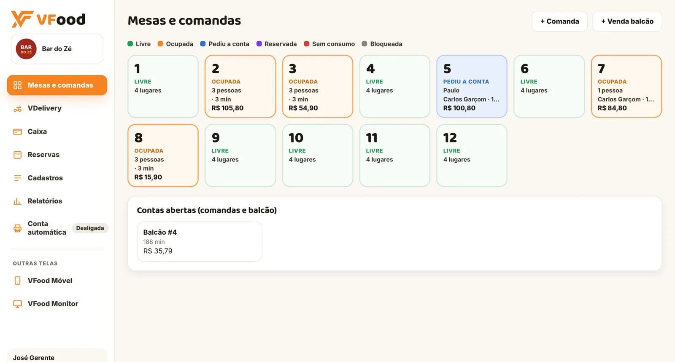This screenshot has height=362, width=675.
Task: Select the Bar do Zé establishment card
Action: coord(57,49)
